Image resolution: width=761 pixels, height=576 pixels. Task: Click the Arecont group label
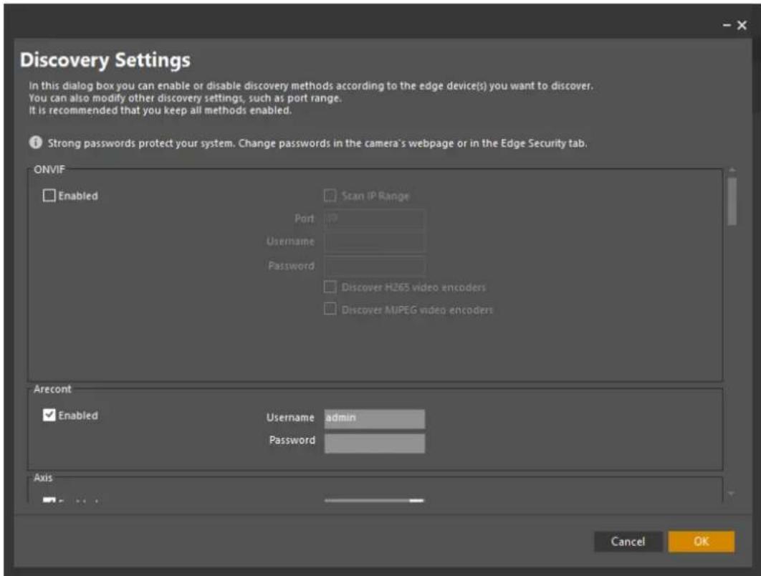(x=52, y=389)
